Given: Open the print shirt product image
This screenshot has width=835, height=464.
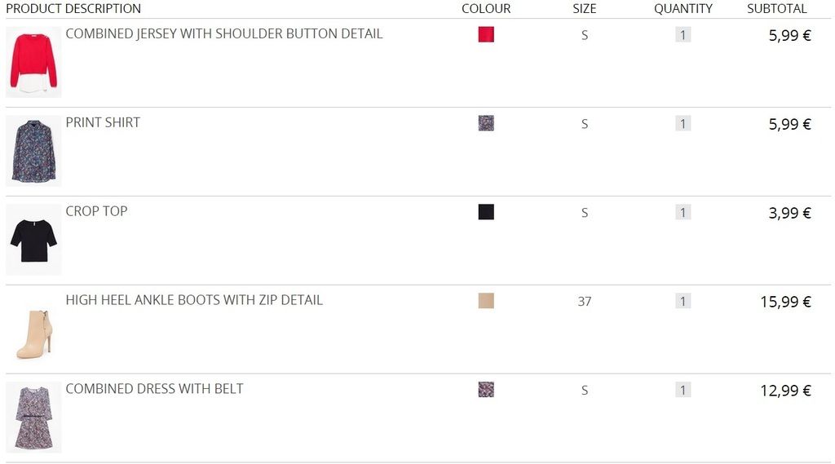Looking at the screenshot, I should coord(33,151).
